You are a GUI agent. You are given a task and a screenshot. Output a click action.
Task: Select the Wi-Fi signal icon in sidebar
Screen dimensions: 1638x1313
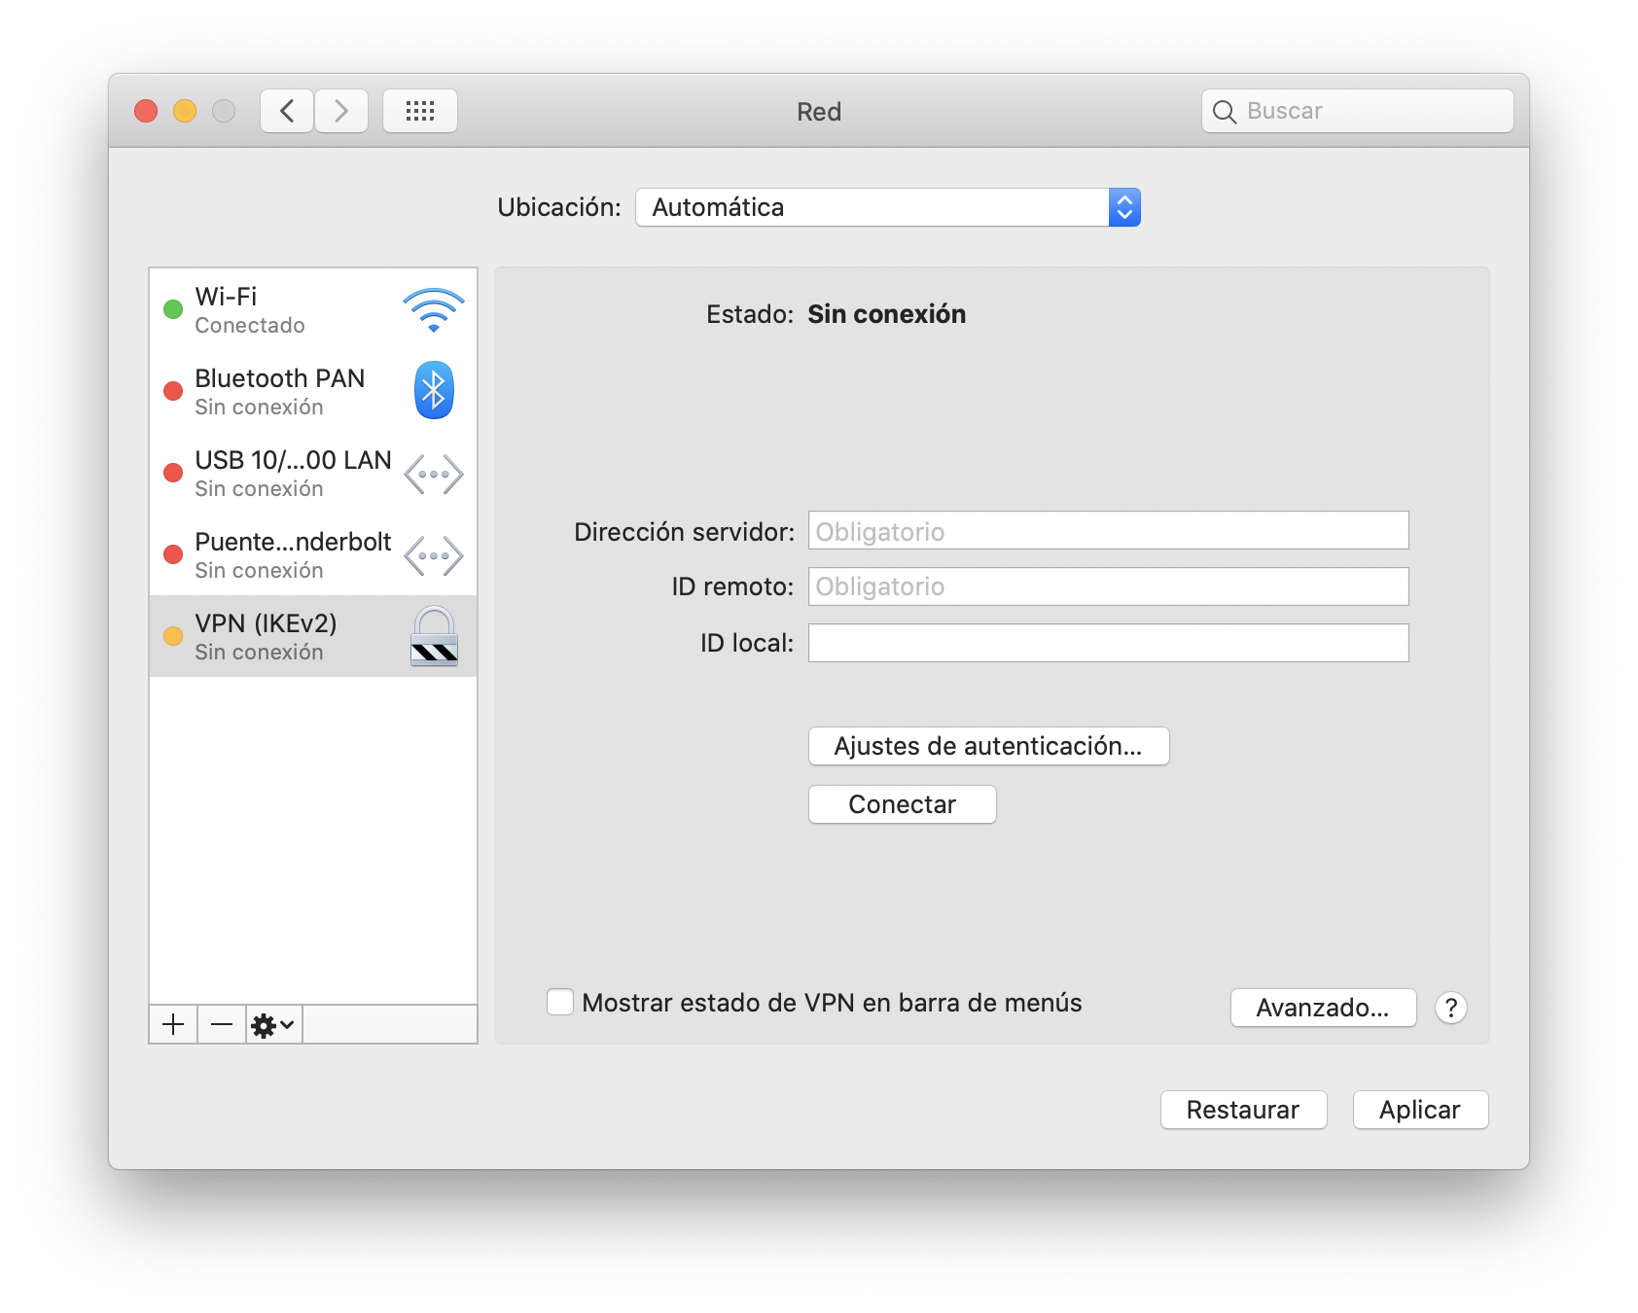(433, 308)
